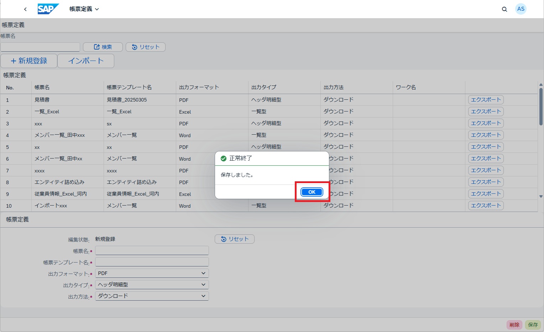
Task: Click the table scroll-down arrow
Action: point(541,196)
